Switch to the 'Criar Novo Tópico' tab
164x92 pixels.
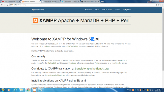coord(90,2)
